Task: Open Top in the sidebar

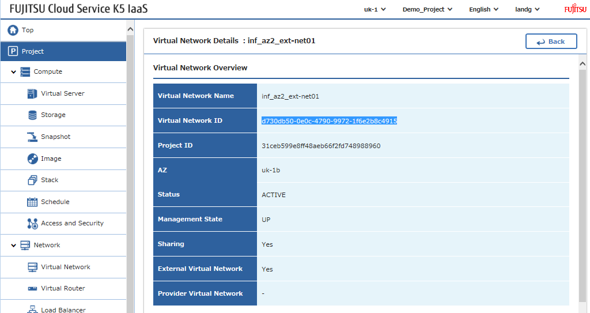Action: (x=63, y=30)
